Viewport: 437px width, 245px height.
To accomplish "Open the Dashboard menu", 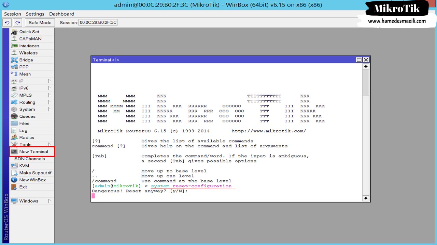I will pyautogui.click(x=61, y=14).
